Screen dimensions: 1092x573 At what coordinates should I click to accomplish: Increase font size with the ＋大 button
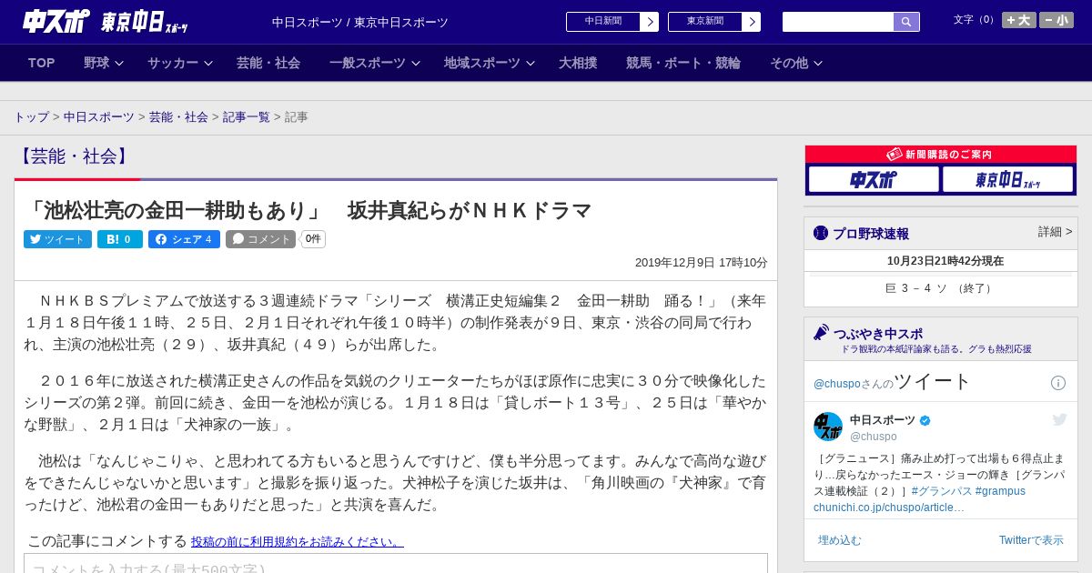(x=1019, y=20)
